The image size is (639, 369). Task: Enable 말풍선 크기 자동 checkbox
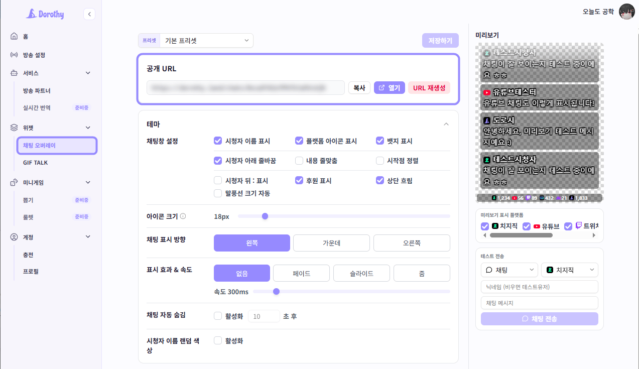(x=218, y=193)
